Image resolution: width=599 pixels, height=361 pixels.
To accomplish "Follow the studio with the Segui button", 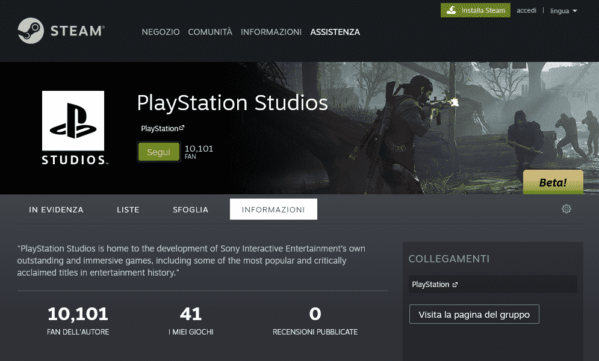I will [x=159, y=152].
